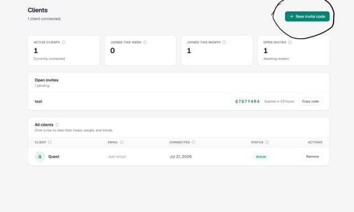
Task: Click the New invite code button
Action: click(307, 17)
